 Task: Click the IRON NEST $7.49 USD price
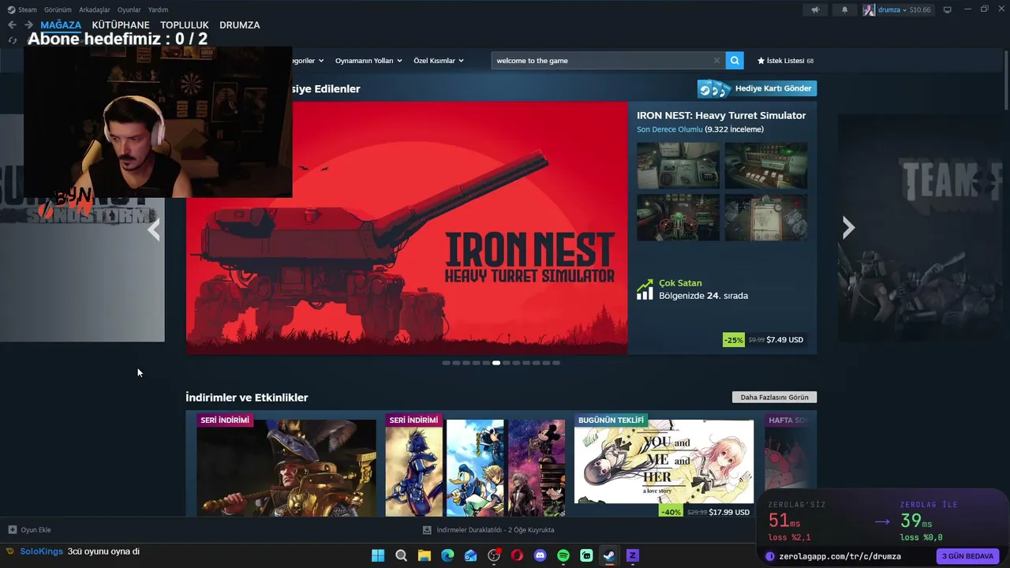click(785, 340)
